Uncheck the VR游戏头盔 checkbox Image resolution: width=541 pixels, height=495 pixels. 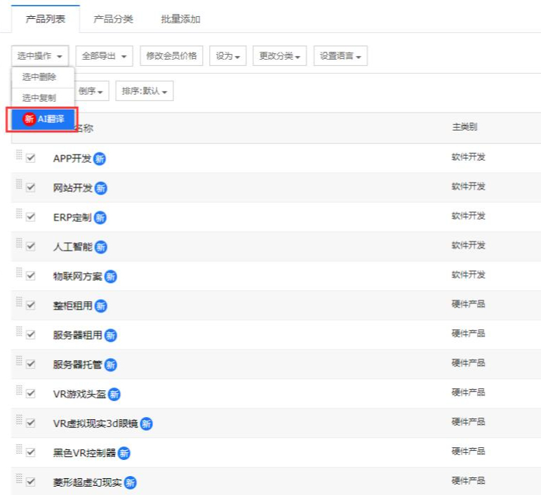(x=31, y=393)
